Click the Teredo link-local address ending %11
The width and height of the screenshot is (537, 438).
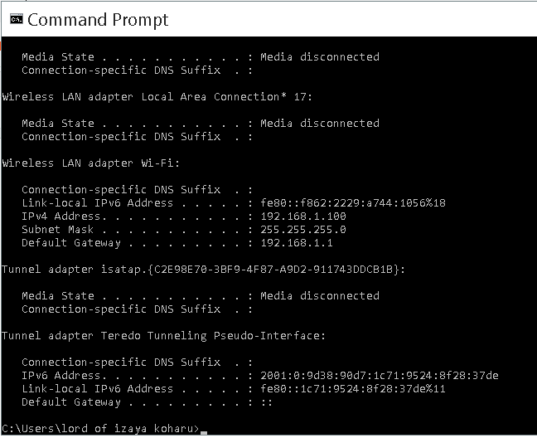coord(353,389)
